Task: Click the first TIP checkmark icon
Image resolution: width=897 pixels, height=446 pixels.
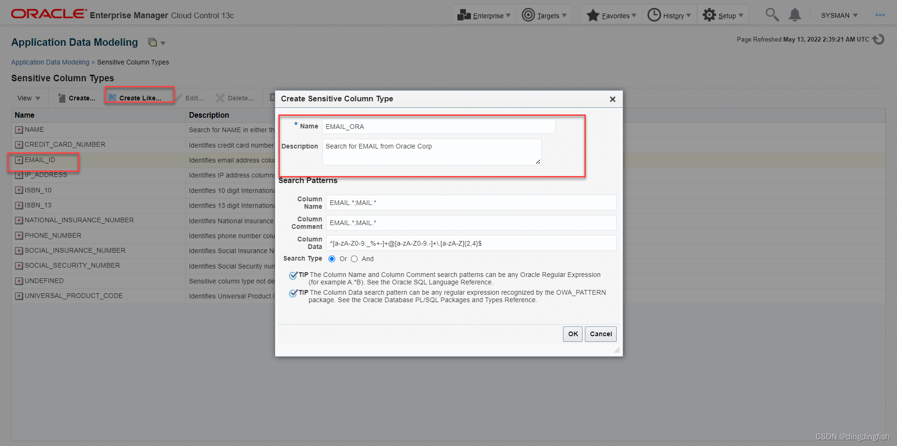Action: pos(293,275)
